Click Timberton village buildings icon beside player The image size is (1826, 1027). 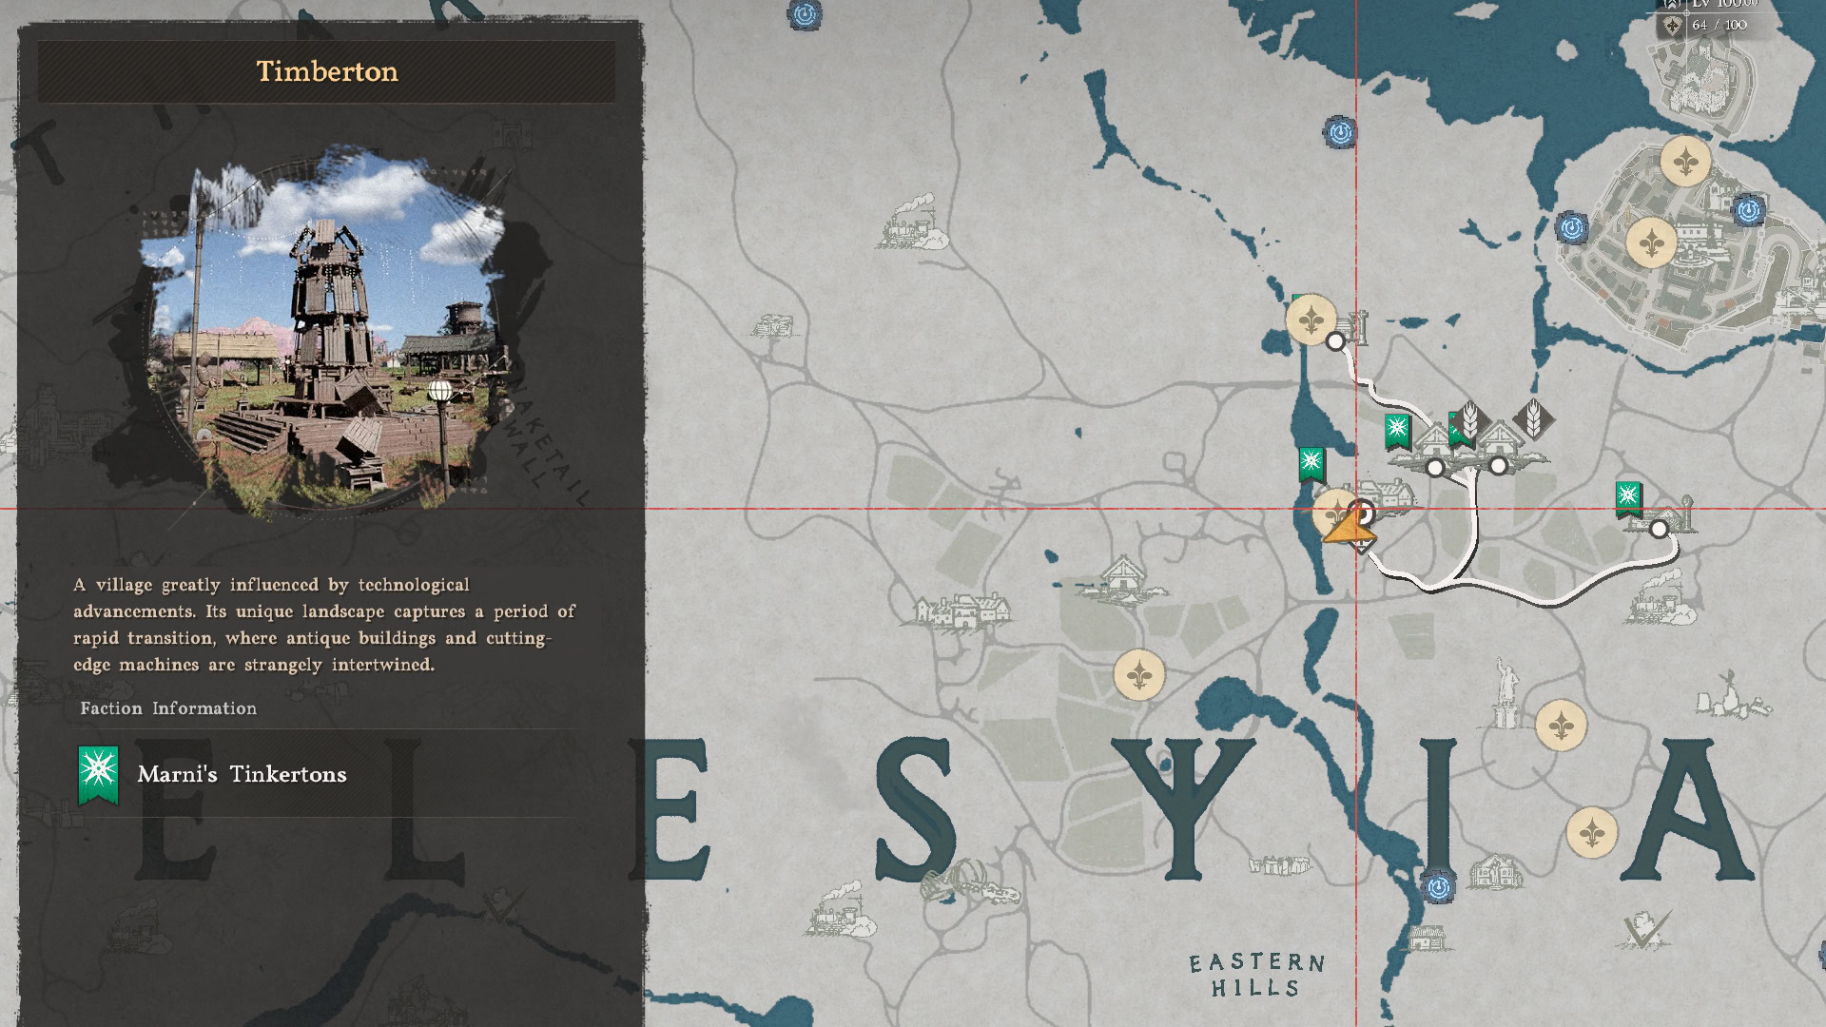1390,494
